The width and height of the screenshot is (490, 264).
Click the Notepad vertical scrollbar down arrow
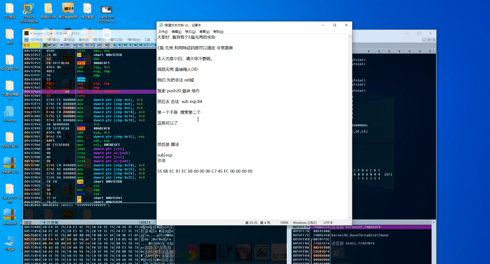coord(350,217)
